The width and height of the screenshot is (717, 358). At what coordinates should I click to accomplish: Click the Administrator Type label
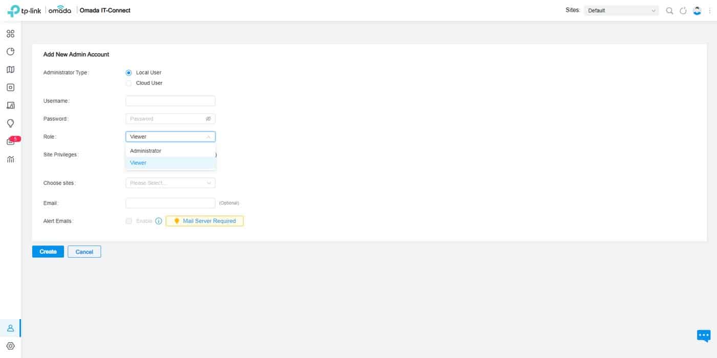(66, 73)
